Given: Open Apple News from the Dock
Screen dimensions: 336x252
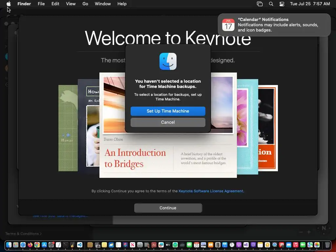Looking at the screenshot, I should click(x=133, y=245).
